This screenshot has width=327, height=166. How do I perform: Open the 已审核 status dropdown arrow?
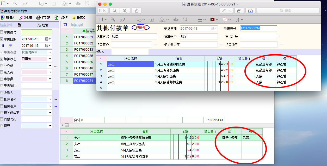tap(50, 59)
